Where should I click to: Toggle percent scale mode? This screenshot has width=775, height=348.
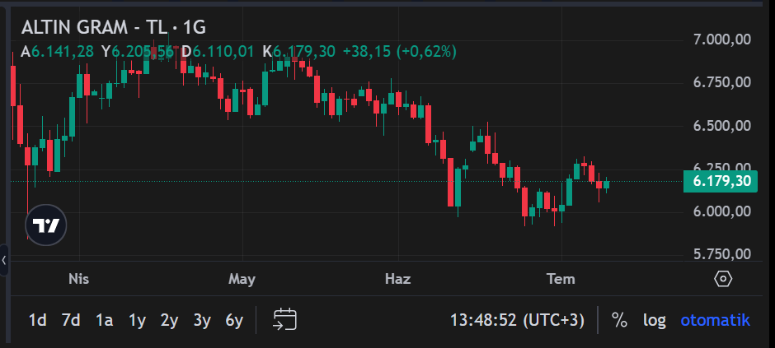coord(619,320)
